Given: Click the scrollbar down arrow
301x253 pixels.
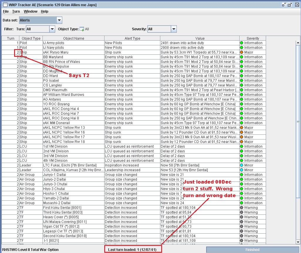Looking at the screenshot, I should pyautogui.click(x=298, y=242).
